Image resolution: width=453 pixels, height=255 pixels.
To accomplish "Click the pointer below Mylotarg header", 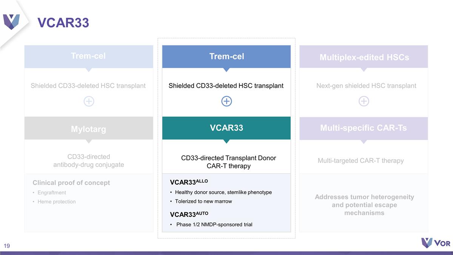I will pos(89,141).
